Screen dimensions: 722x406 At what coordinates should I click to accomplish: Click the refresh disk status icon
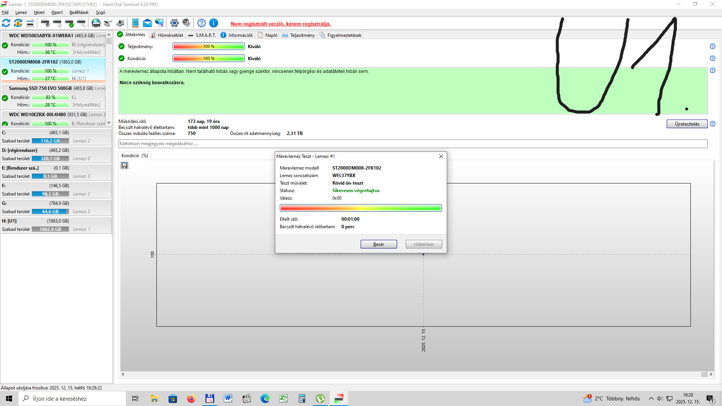coord(6,23)
